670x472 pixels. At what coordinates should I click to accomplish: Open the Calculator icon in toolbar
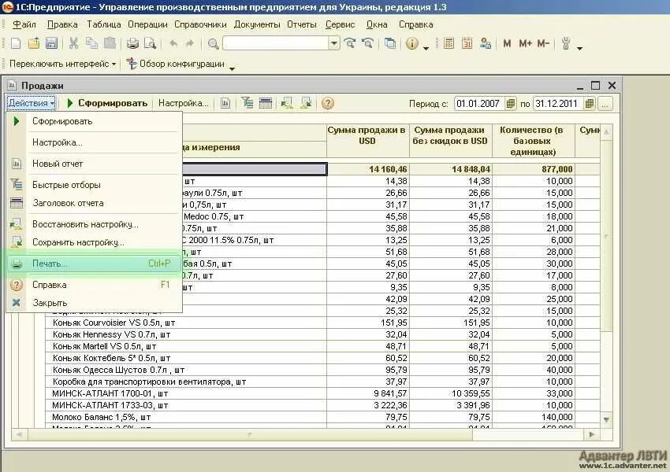click(449, 43)
